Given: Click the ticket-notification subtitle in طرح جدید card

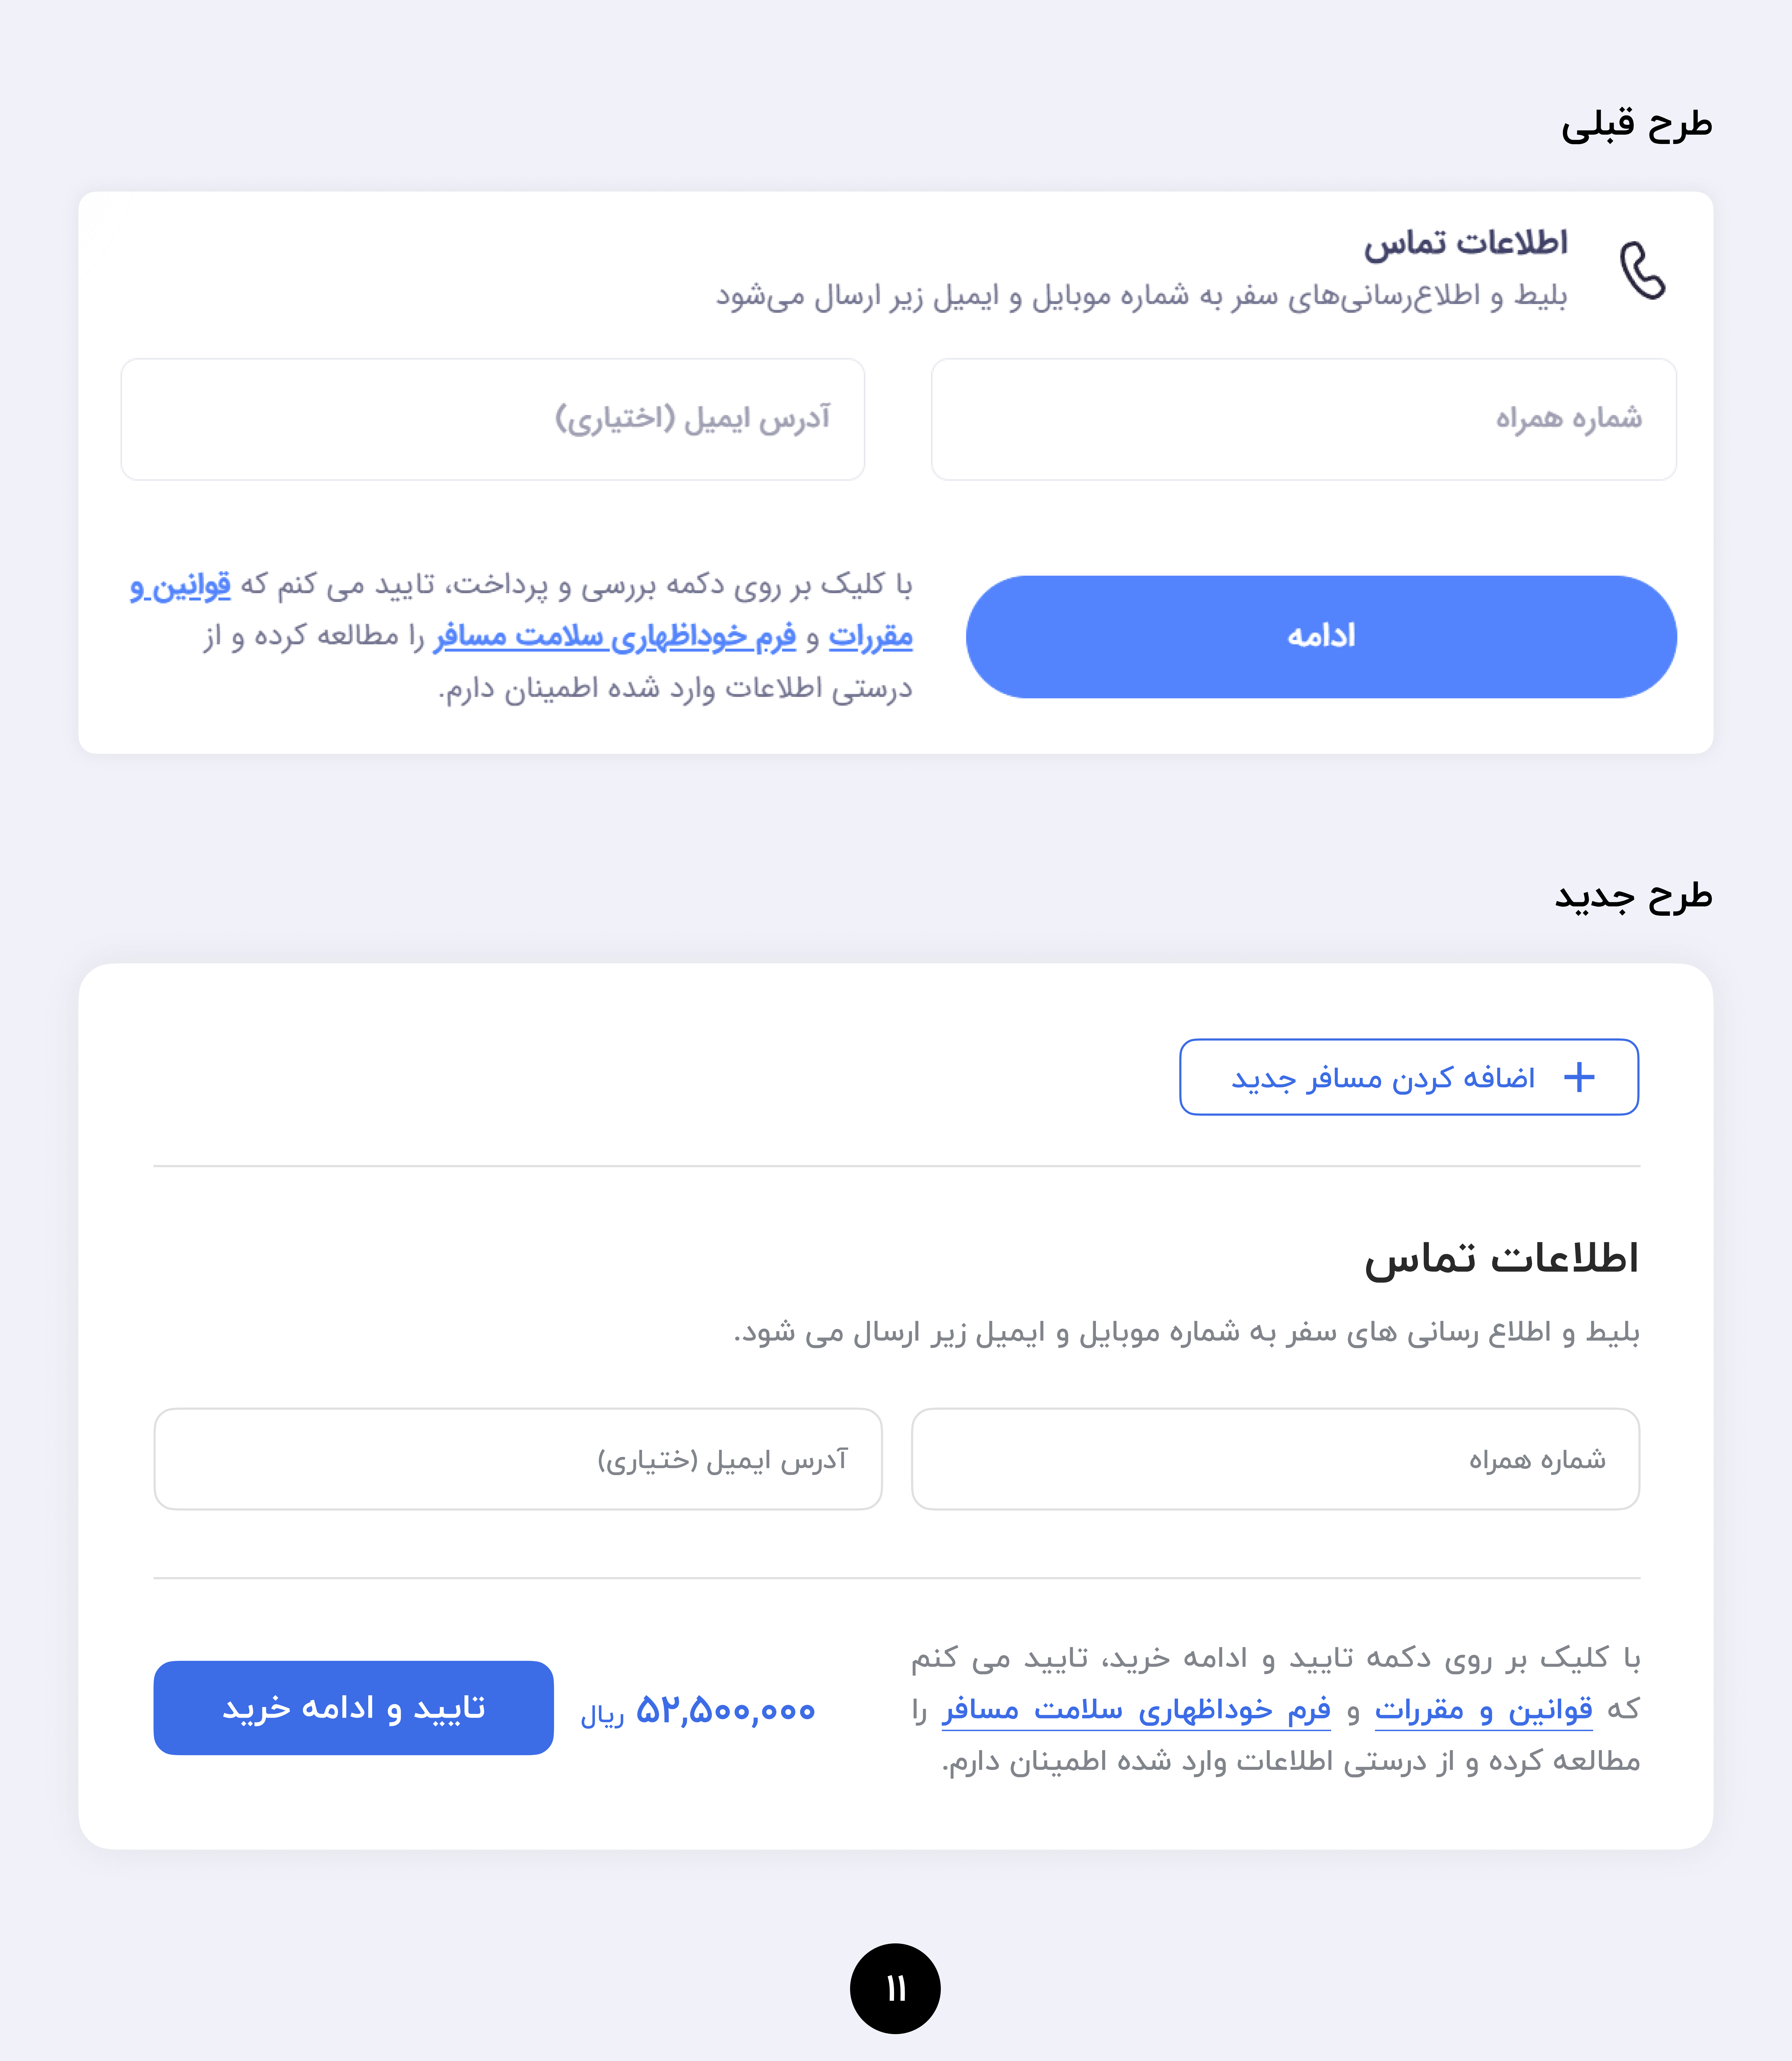Looking at the screenshot, I should click(x=1186, y=1332).
